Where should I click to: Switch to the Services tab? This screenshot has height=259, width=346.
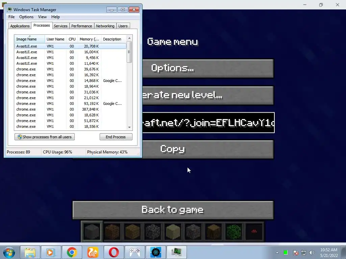pyautogui.click(x=60, y=26)
